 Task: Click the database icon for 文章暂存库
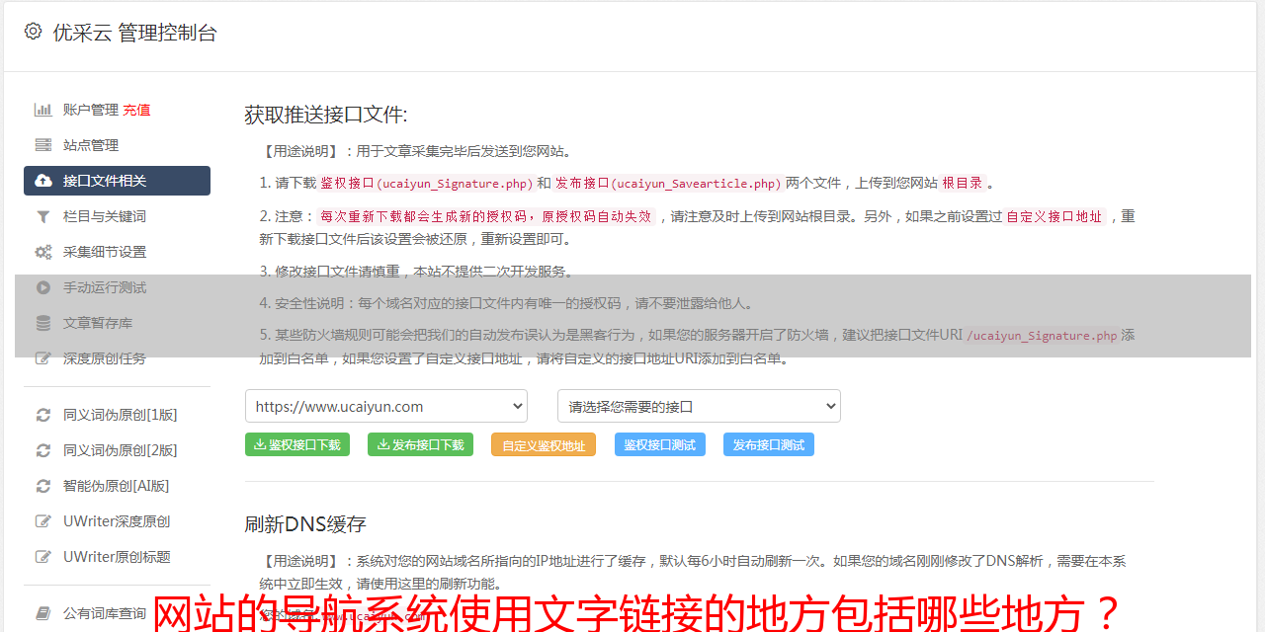43,323
